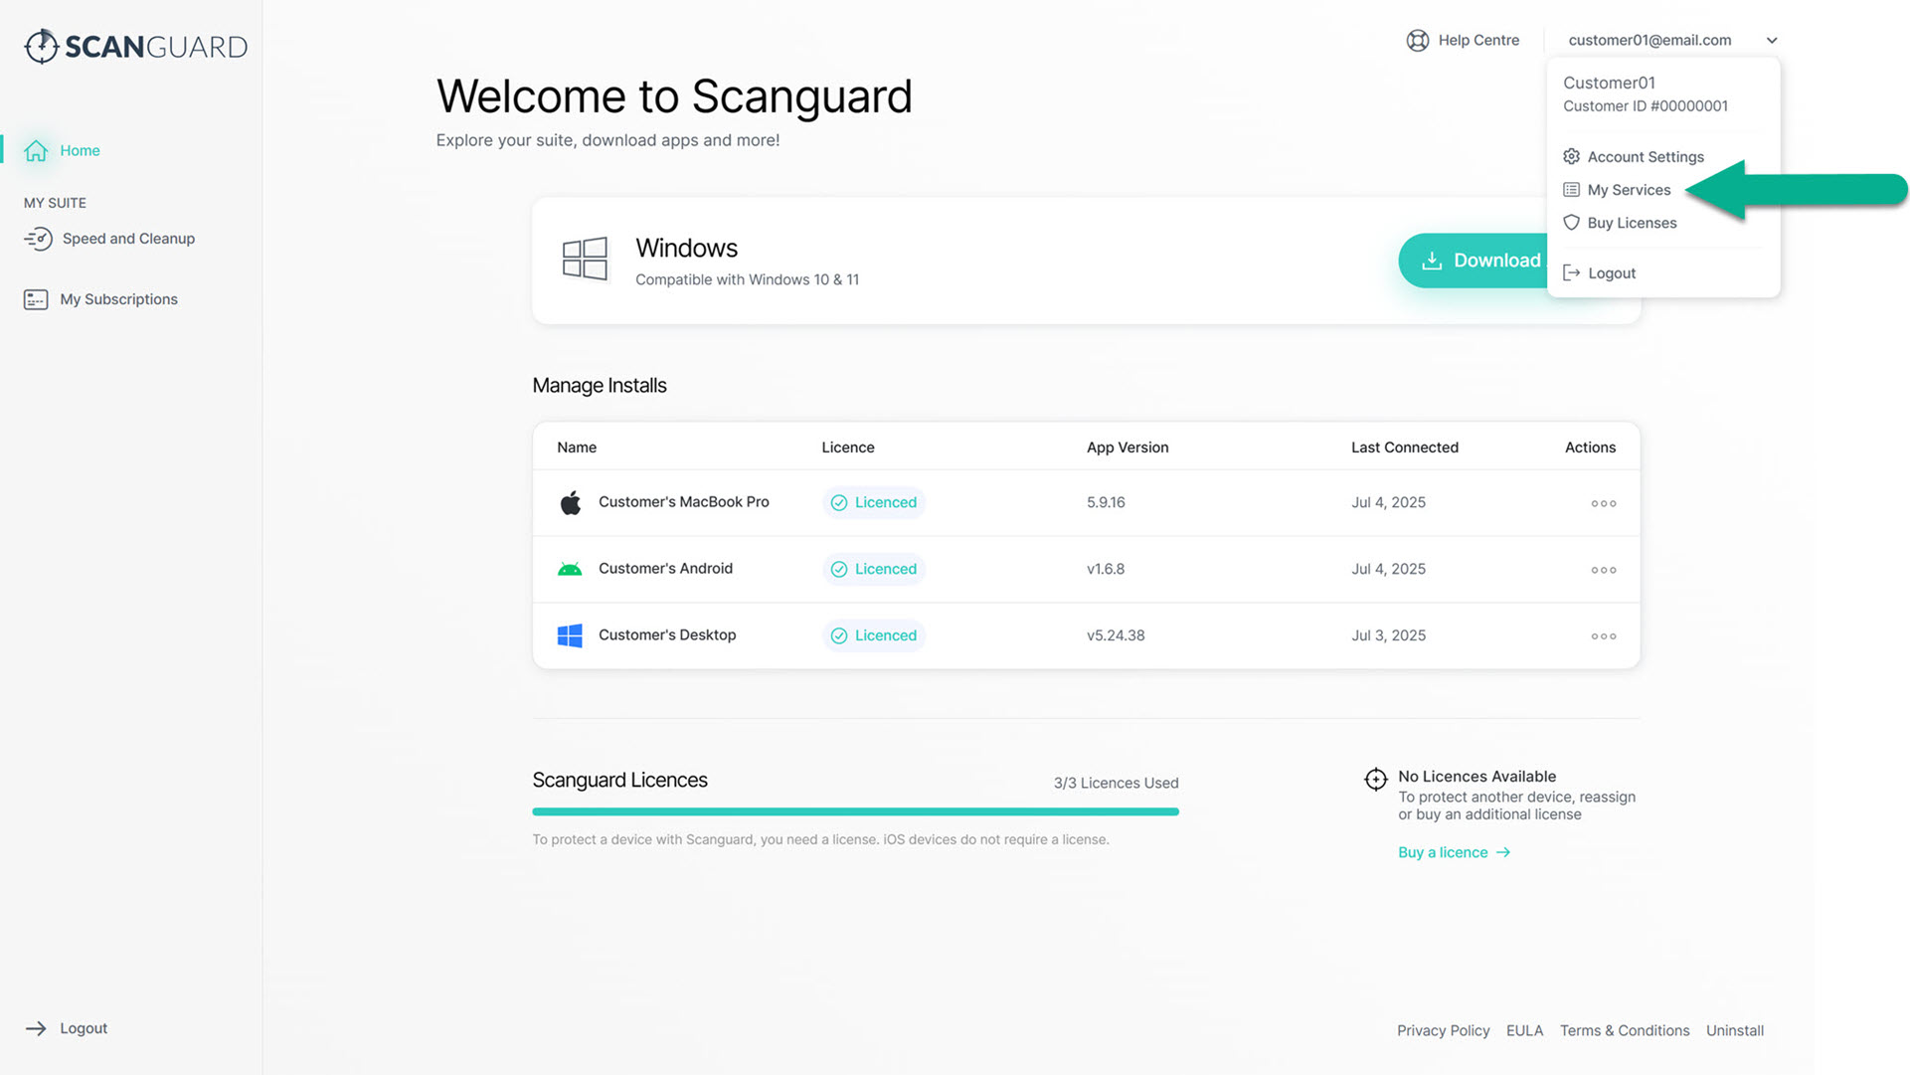Open Speed and Cleanup from sidebar
This screenshot has width=1910, height=1075.
tap(127, 239)
